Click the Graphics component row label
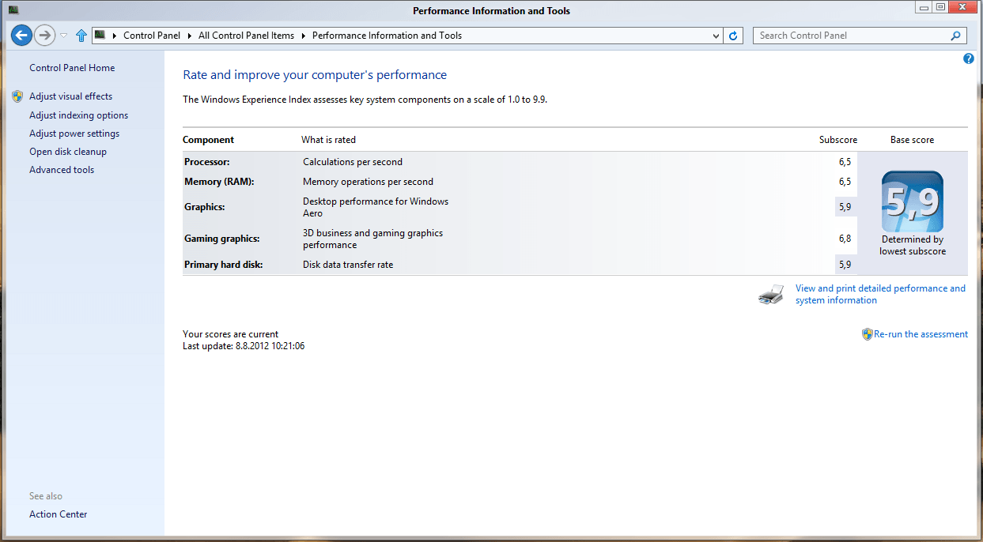The width and height of the screenshot is (983, 542). (205, 207)
